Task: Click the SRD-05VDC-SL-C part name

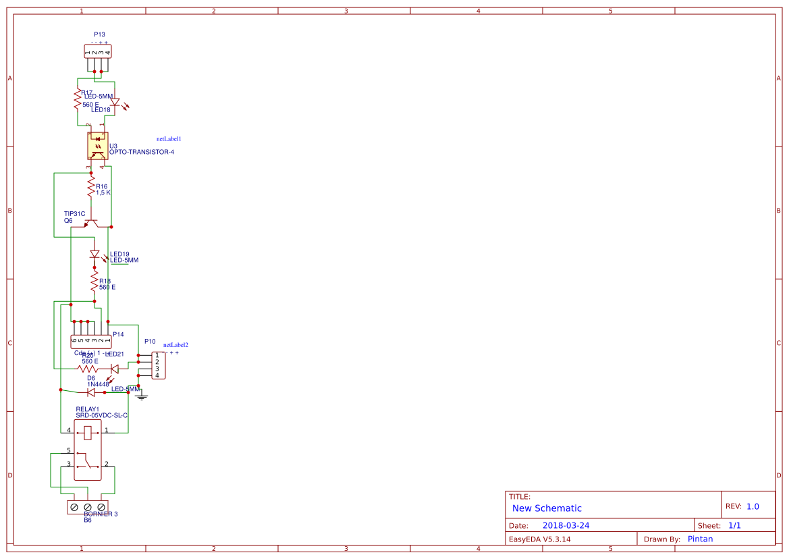Action: pyautogui.click(x=102, y=416)
